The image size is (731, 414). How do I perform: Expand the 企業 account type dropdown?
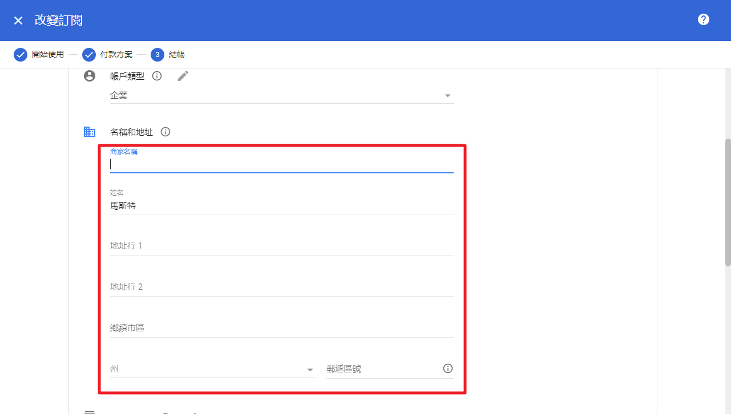click(x=282, y=96)
